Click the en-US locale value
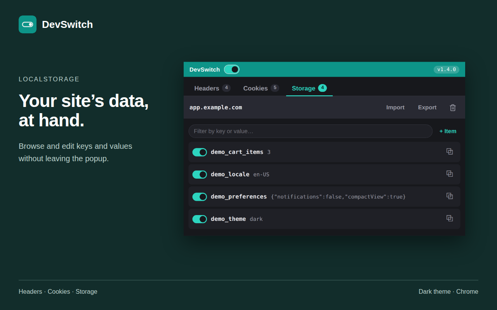The height and width of the screenshot is (310, 497). tap(261, 174)
